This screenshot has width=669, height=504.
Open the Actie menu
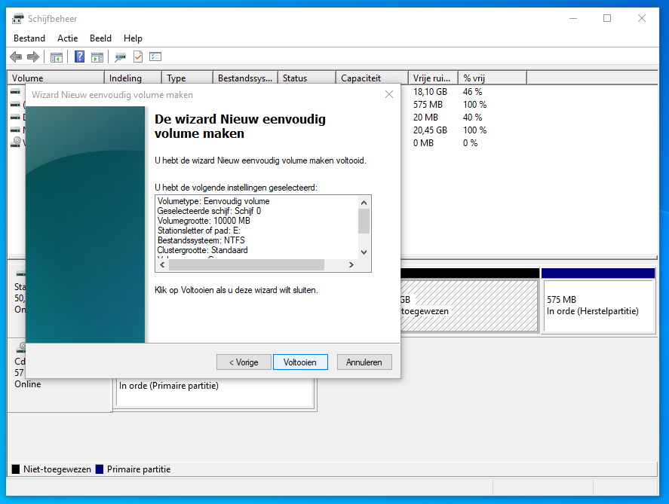(68, 38)
